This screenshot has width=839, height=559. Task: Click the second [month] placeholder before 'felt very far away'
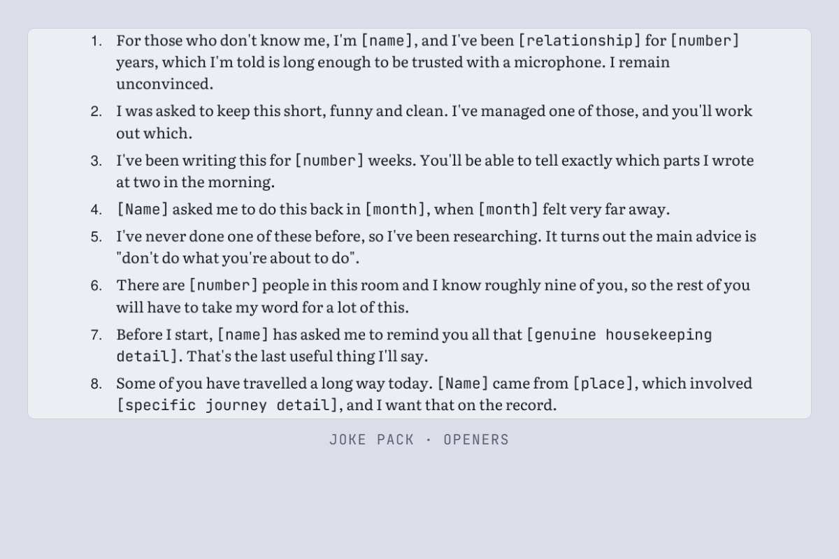(508, 209)
